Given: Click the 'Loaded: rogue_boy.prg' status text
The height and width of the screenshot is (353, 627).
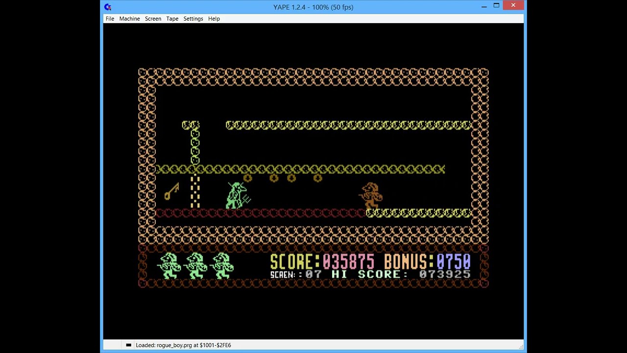Looking at the screenshot, I should point(183,345).
